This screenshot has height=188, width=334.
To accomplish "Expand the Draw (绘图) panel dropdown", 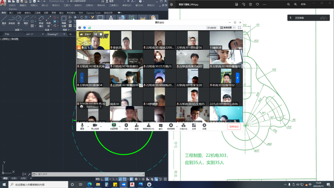I will coord(18,30).
